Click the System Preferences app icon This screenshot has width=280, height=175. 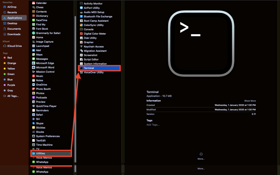(x=34, y=136)
